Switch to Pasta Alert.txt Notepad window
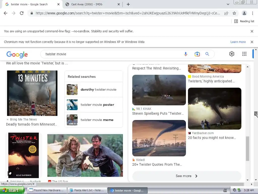The width and height of the screenshot is (258, 194). [87, 190]
